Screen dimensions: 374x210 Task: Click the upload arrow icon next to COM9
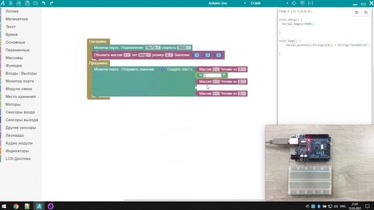(294, 3)
